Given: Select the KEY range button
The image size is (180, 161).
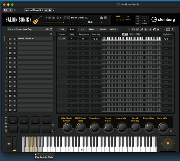Looking at the screenshot, I should click(x=125, y=34).
